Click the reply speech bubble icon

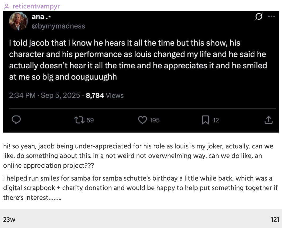[x=16, y=120]
